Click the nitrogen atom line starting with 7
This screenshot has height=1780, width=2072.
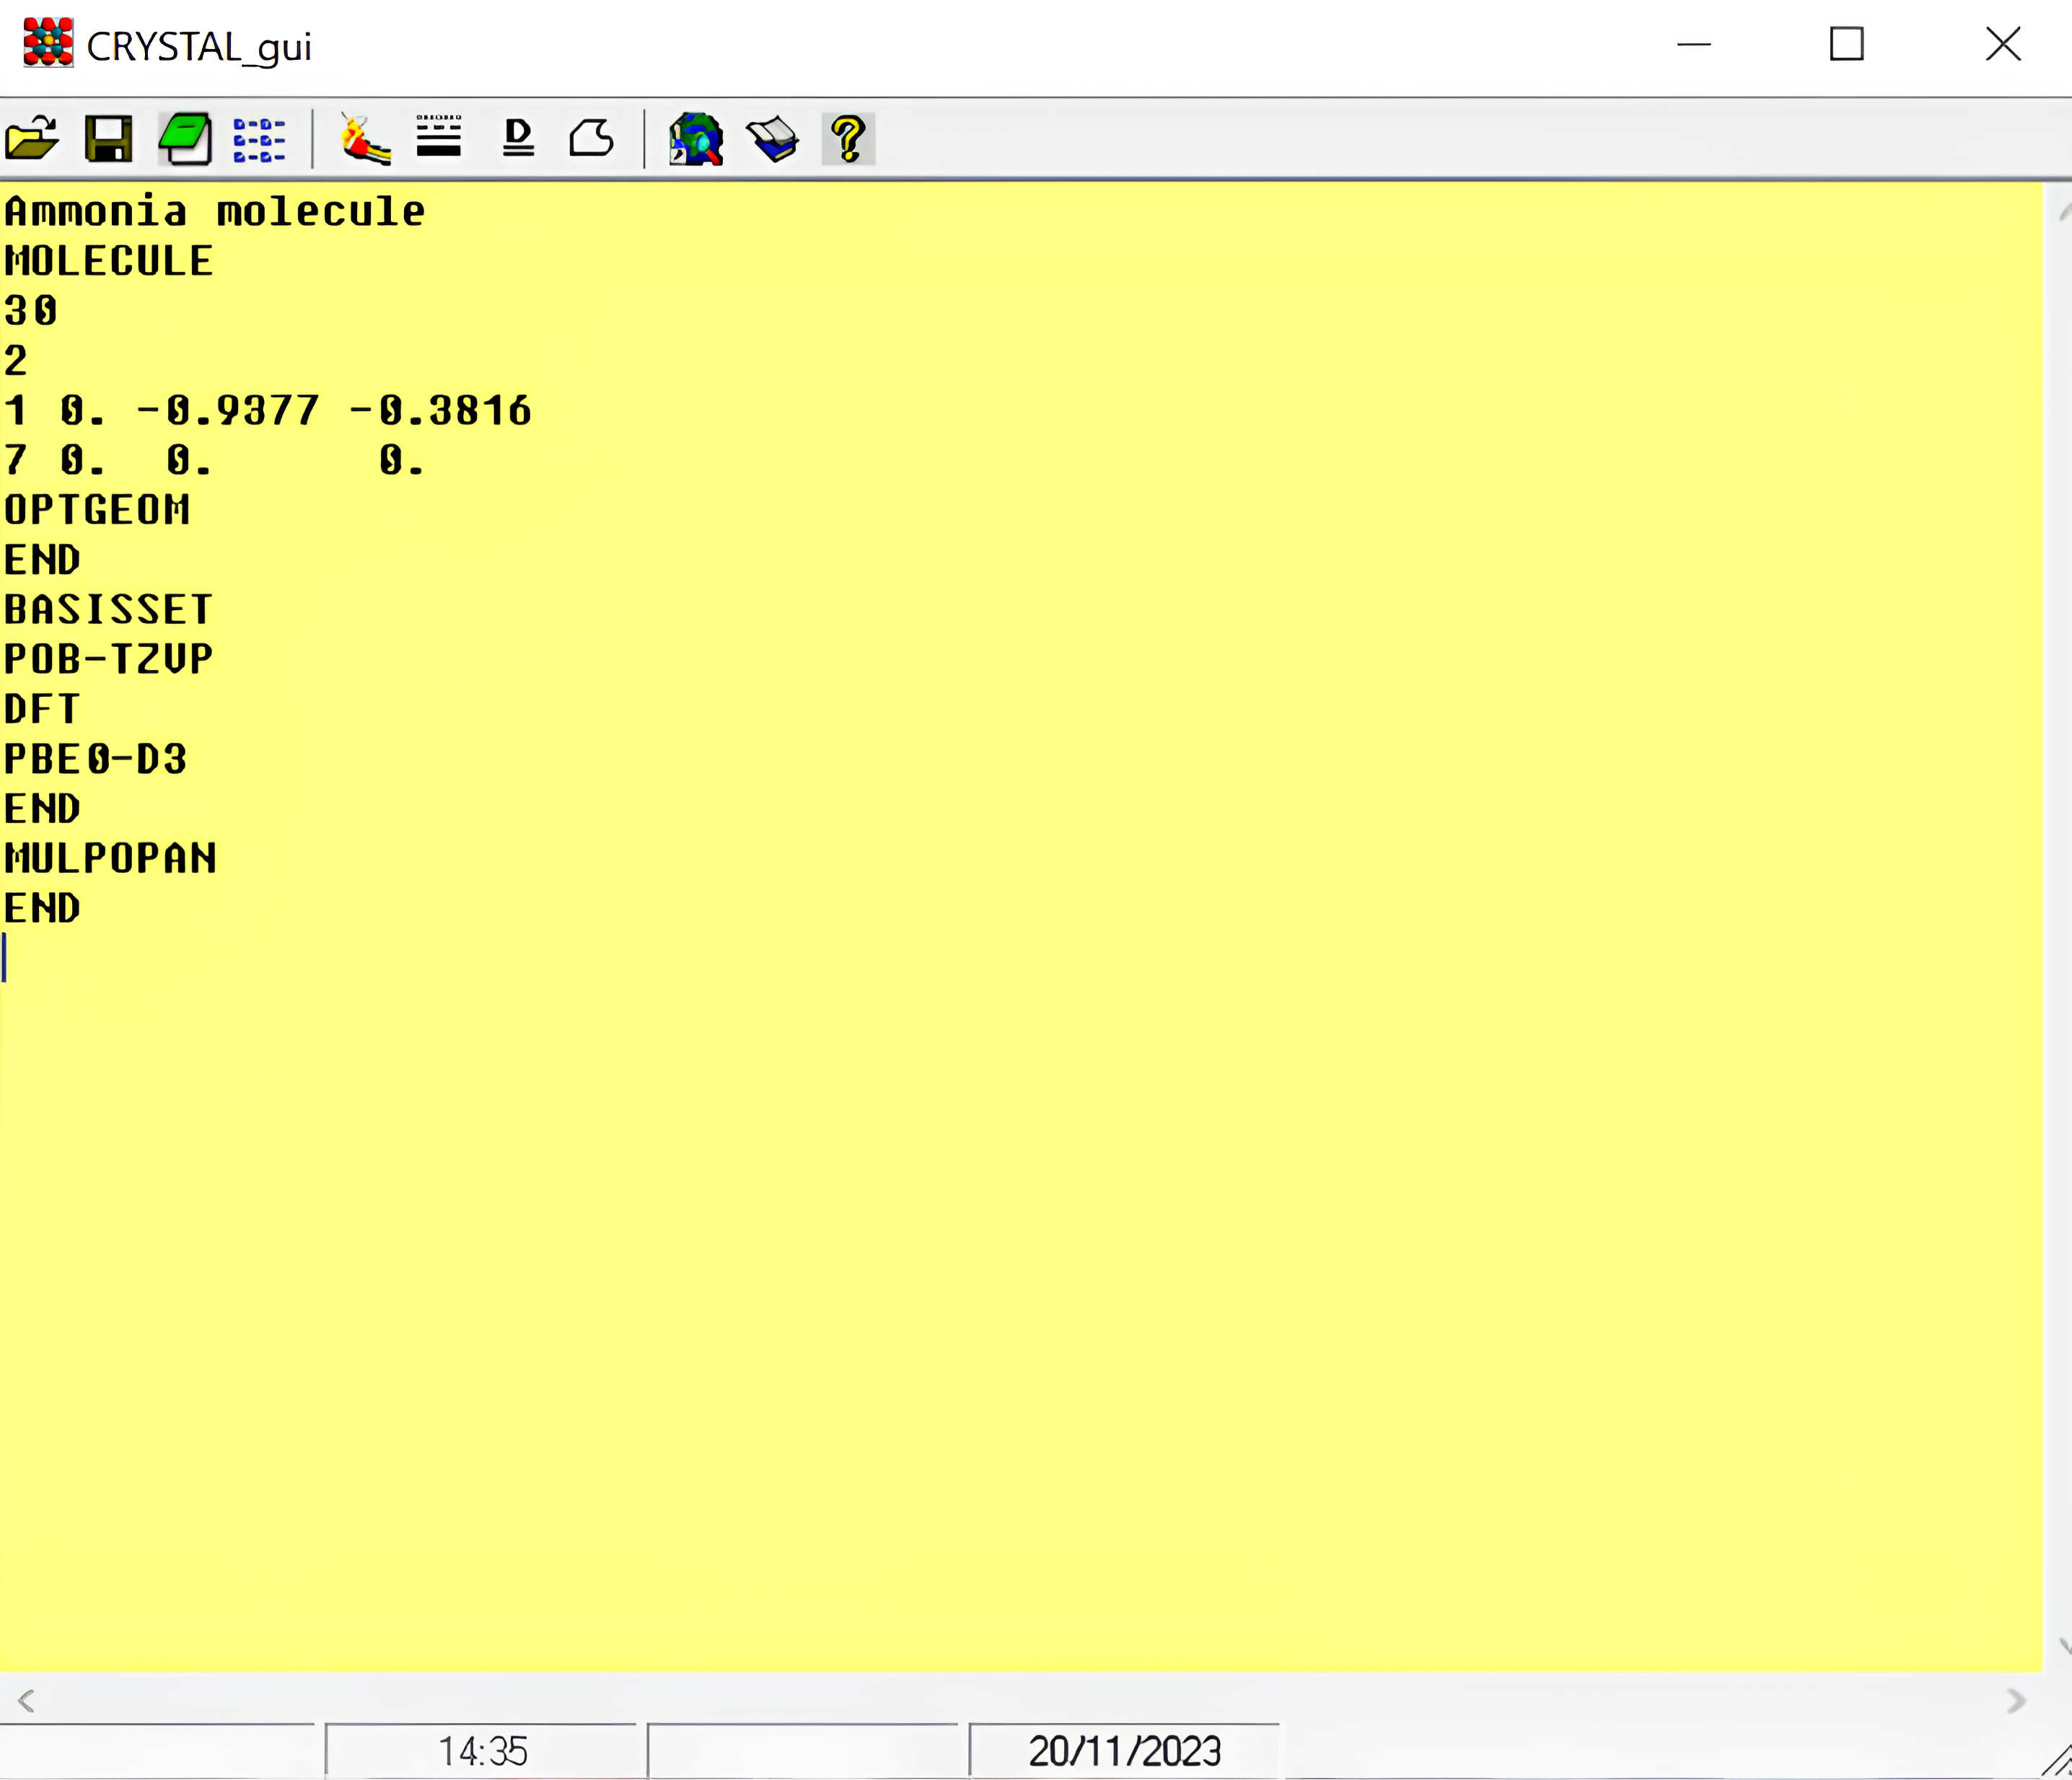[x=214, y=461]
